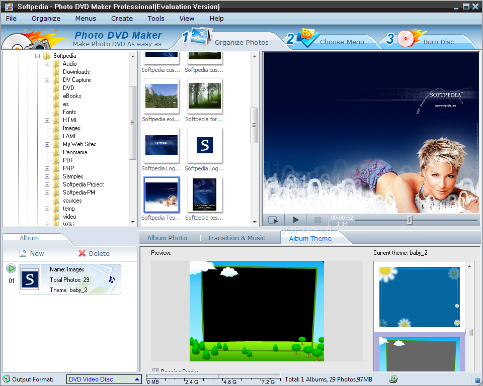Go to the Burn Disc step
Viewport: 483px width, 386px height.
439,42
